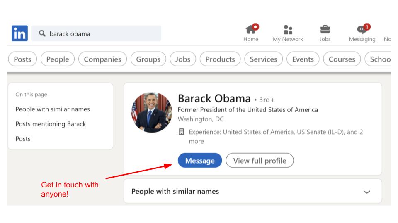
Task: Click View full profile button
Action: coord(260,161)
